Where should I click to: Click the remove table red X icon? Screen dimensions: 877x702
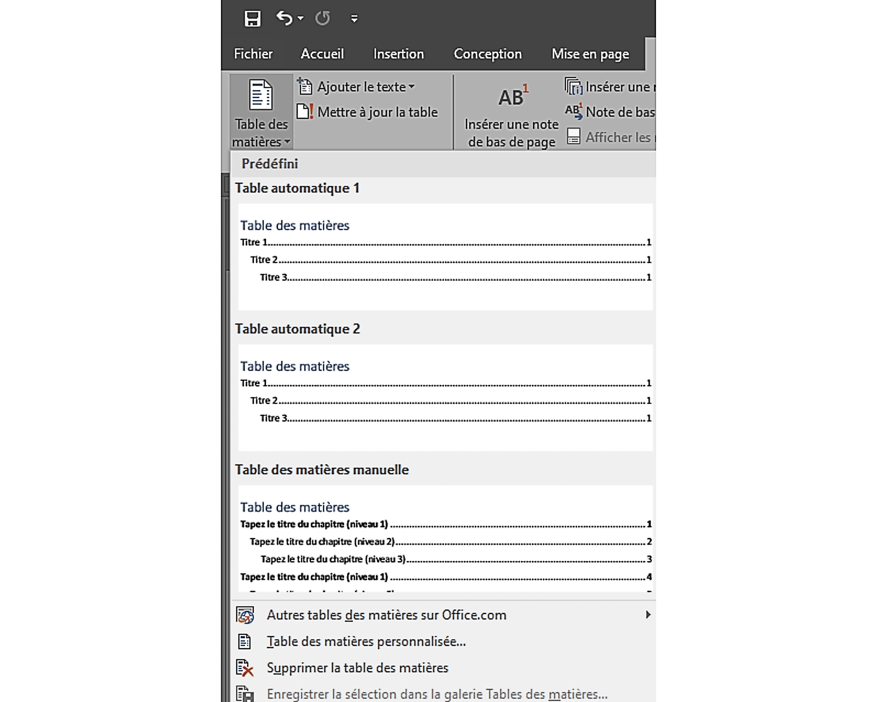245,668
